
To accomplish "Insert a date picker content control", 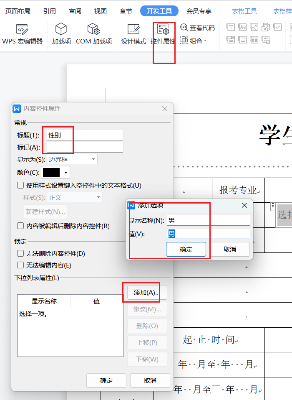I will tap(254, 40).
